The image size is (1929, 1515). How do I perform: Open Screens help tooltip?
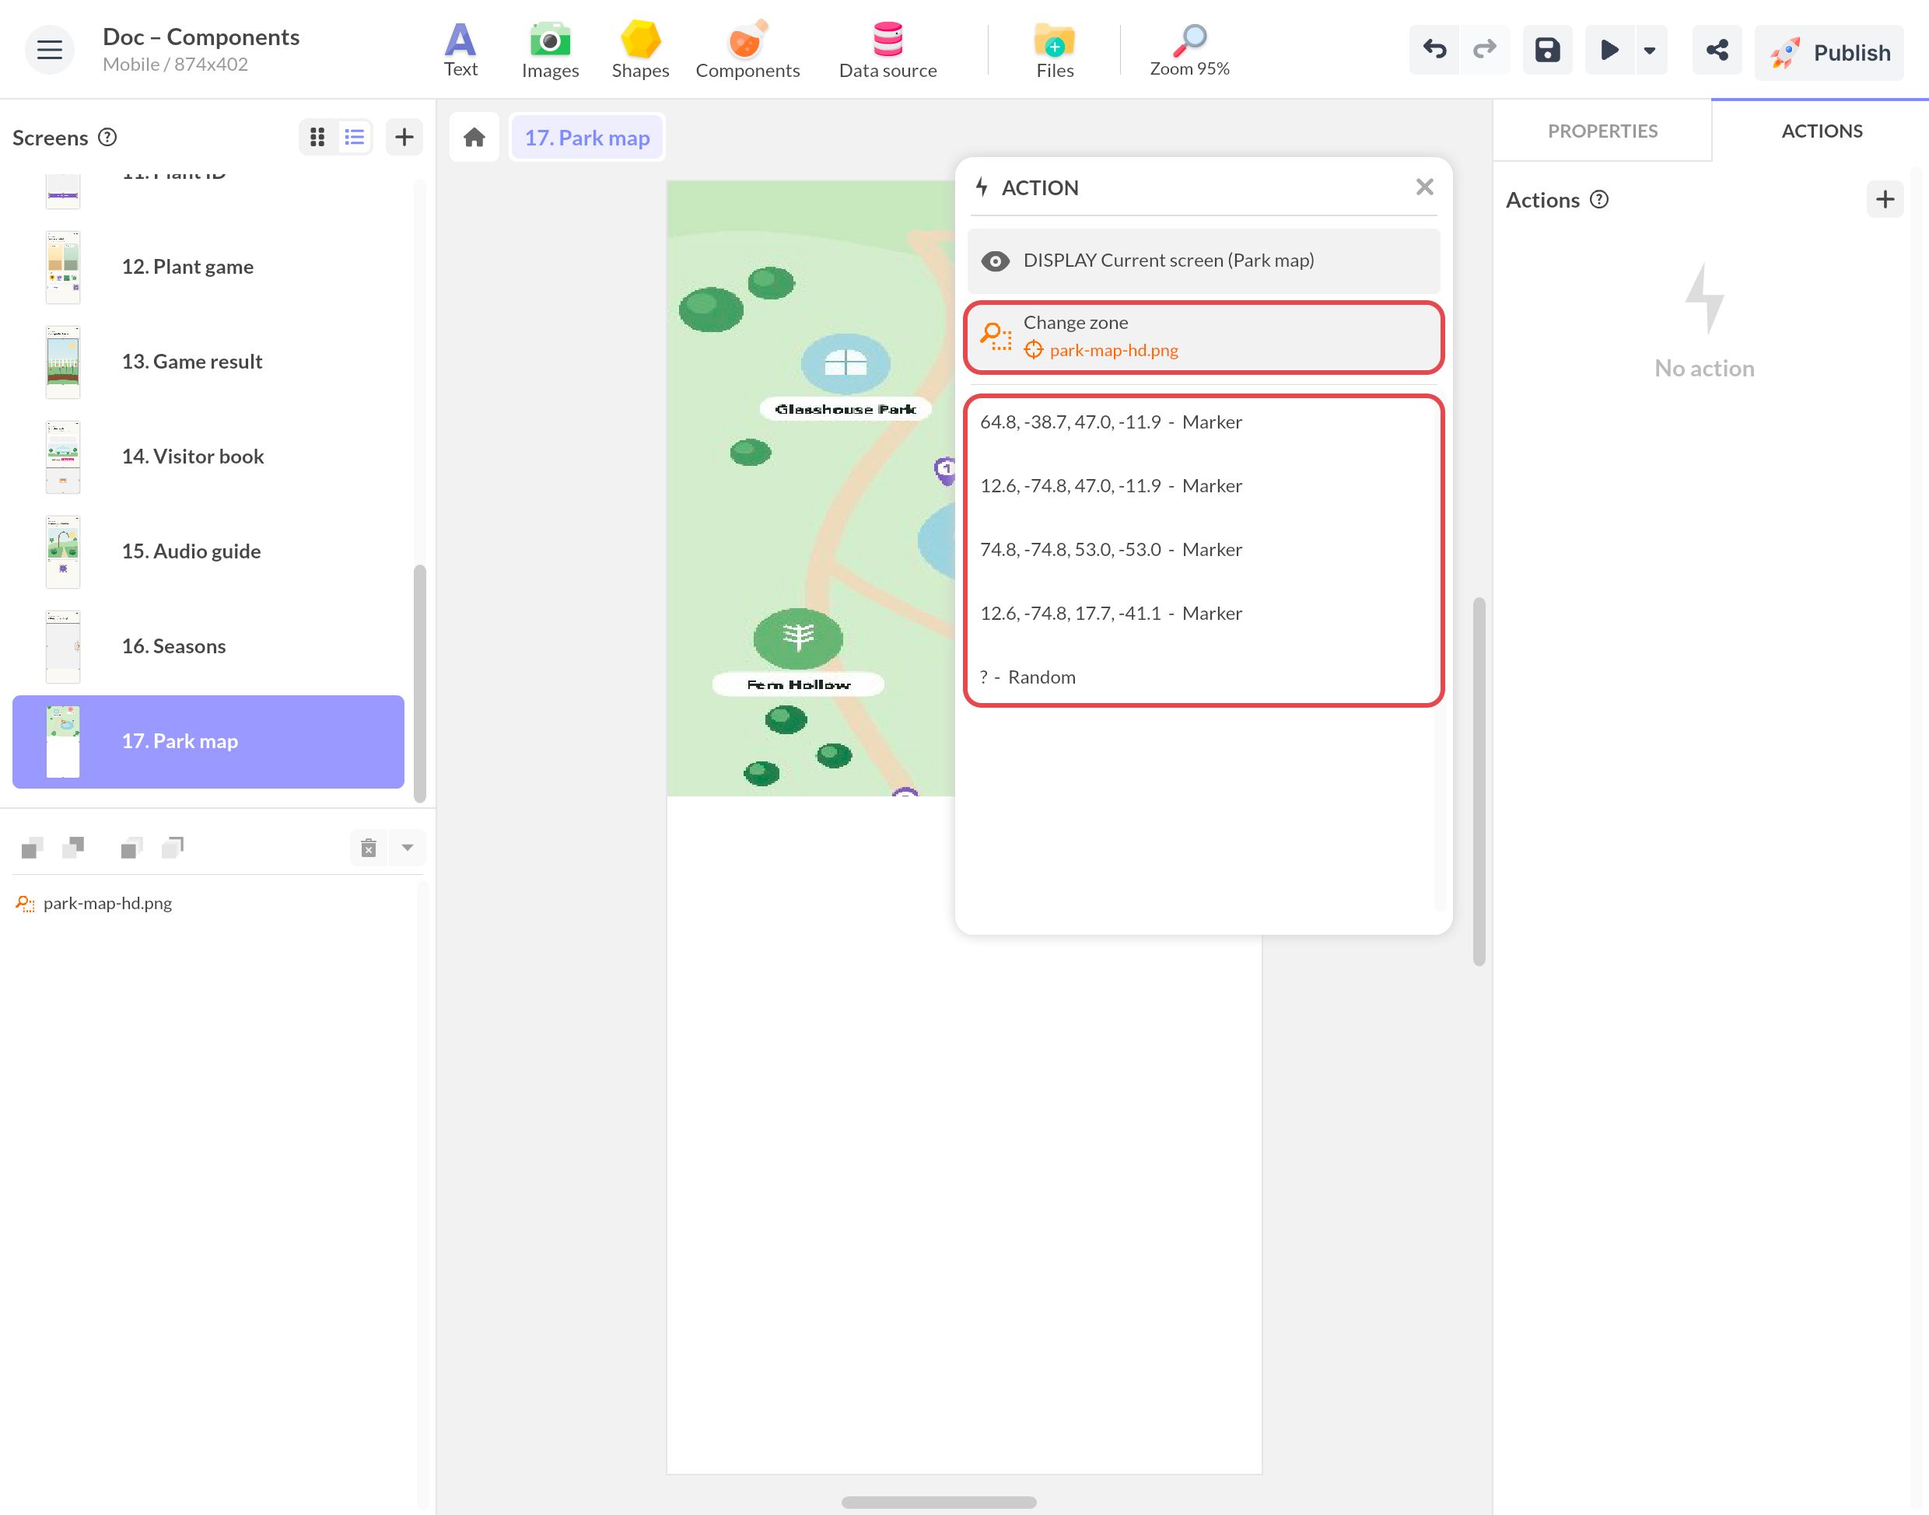tap(107, 138)
